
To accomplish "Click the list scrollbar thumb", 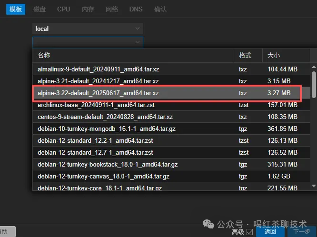I will 314,85.
